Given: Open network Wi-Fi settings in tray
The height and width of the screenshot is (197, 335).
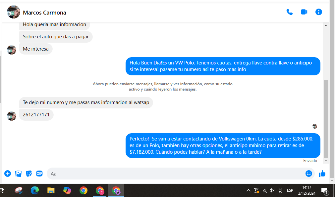Looking at the screenshot, I should coord(264,190).
